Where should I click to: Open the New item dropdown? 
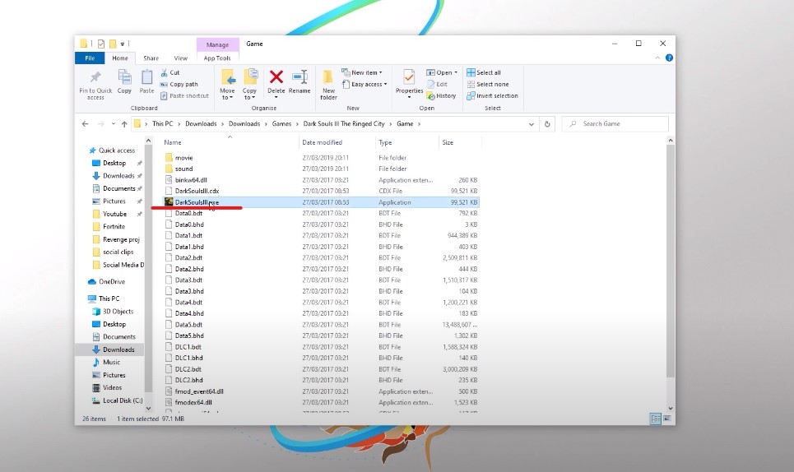(362, 72)
